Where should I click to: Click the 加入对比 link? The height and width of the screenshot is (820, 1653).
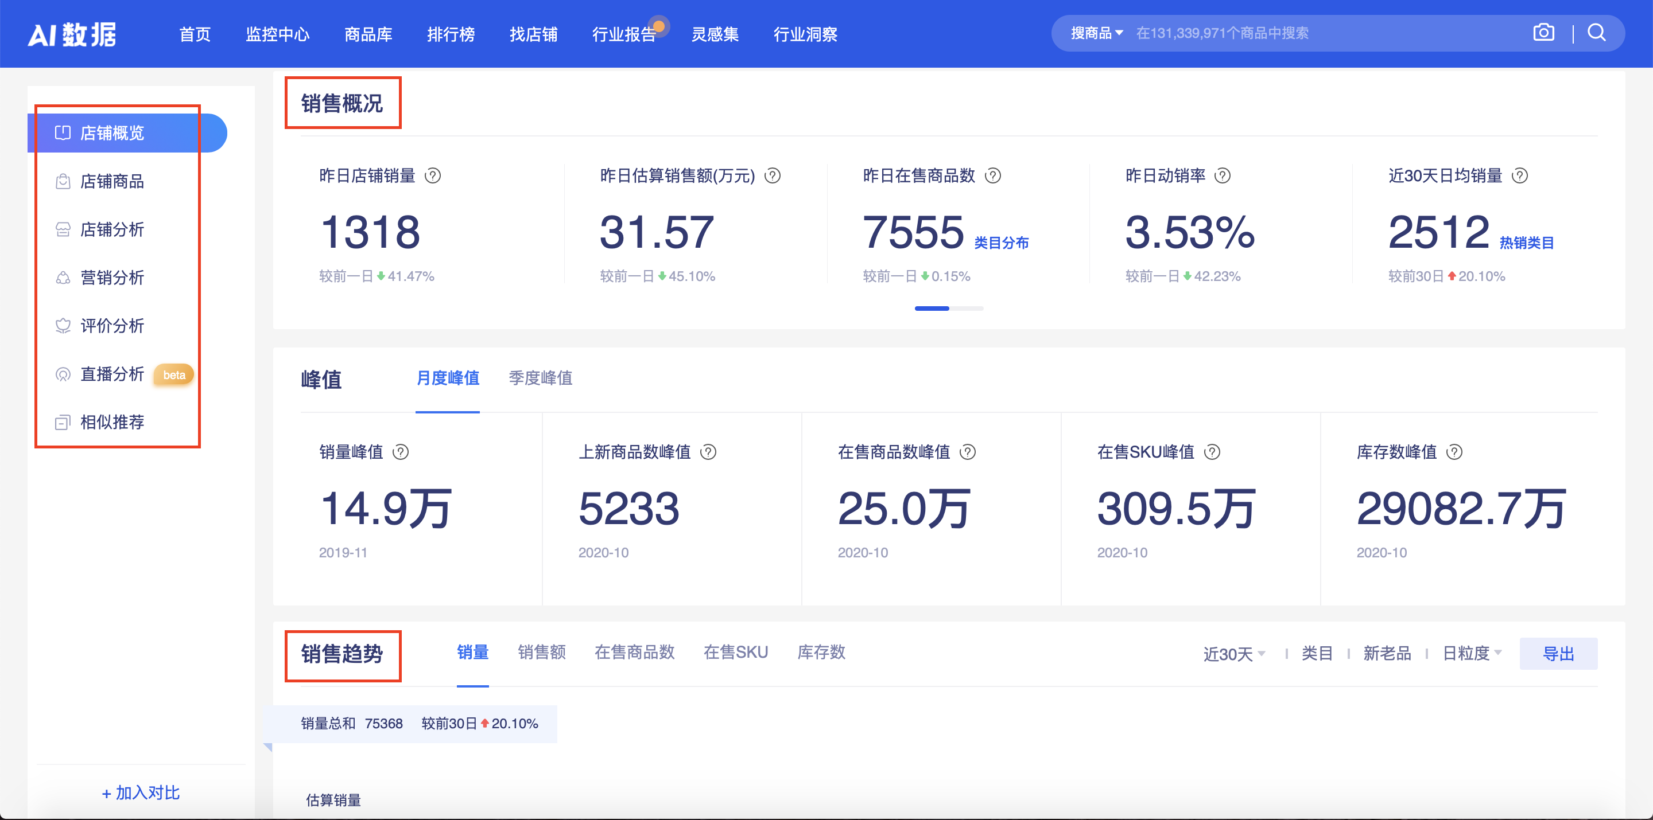tap(141, 792)
